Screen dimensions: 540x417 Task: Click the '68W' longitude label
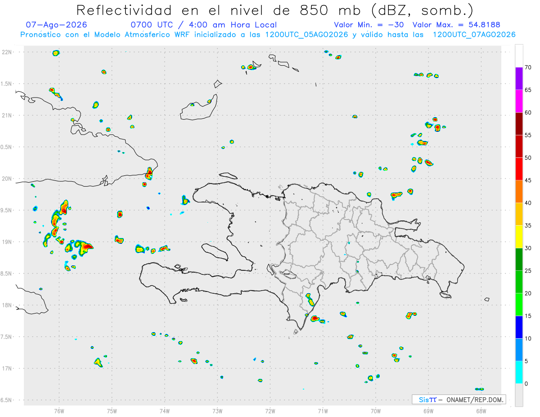481,411
